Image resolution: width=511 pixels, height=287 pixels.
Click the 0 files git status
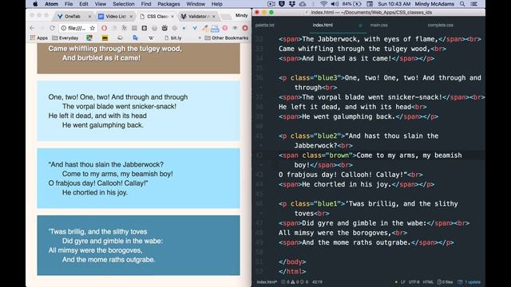(446, 282)
